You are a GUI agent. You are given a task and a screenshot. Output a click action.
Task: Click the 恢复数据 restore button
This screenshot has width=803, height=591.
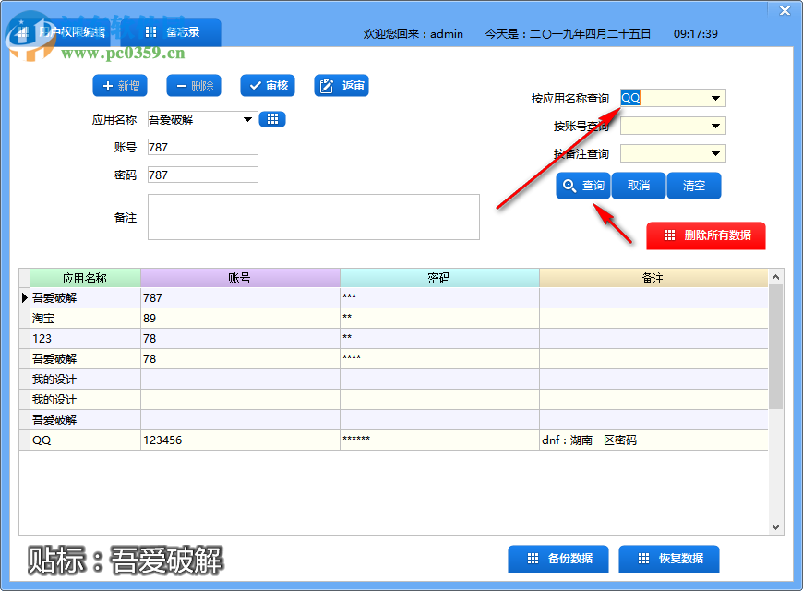668,559
